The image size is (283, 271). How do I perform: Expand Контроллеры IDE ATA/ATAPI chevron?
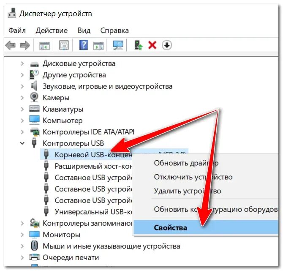click(22, 132)
